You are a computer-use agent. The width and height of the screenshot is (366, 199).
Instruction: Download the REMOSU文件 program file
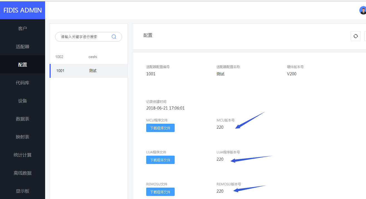(160, 192)
